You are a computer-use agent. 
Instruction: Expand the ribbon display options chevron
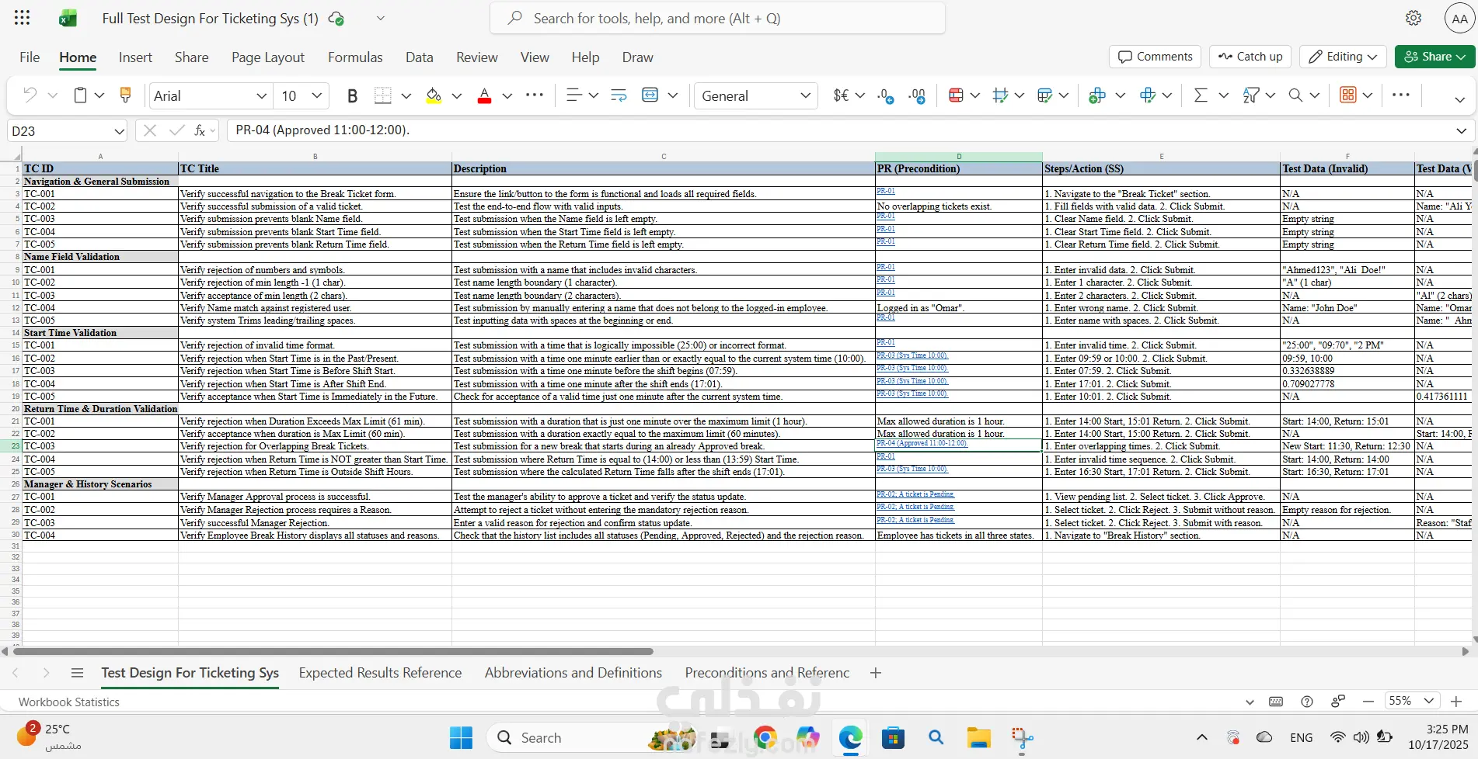point(1459,99)
